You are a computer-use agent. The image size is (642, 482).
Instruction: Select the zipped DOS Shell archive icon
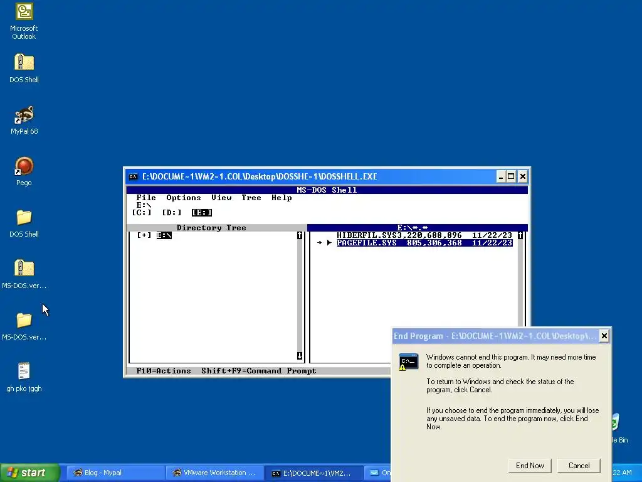(x=24, y=62)
